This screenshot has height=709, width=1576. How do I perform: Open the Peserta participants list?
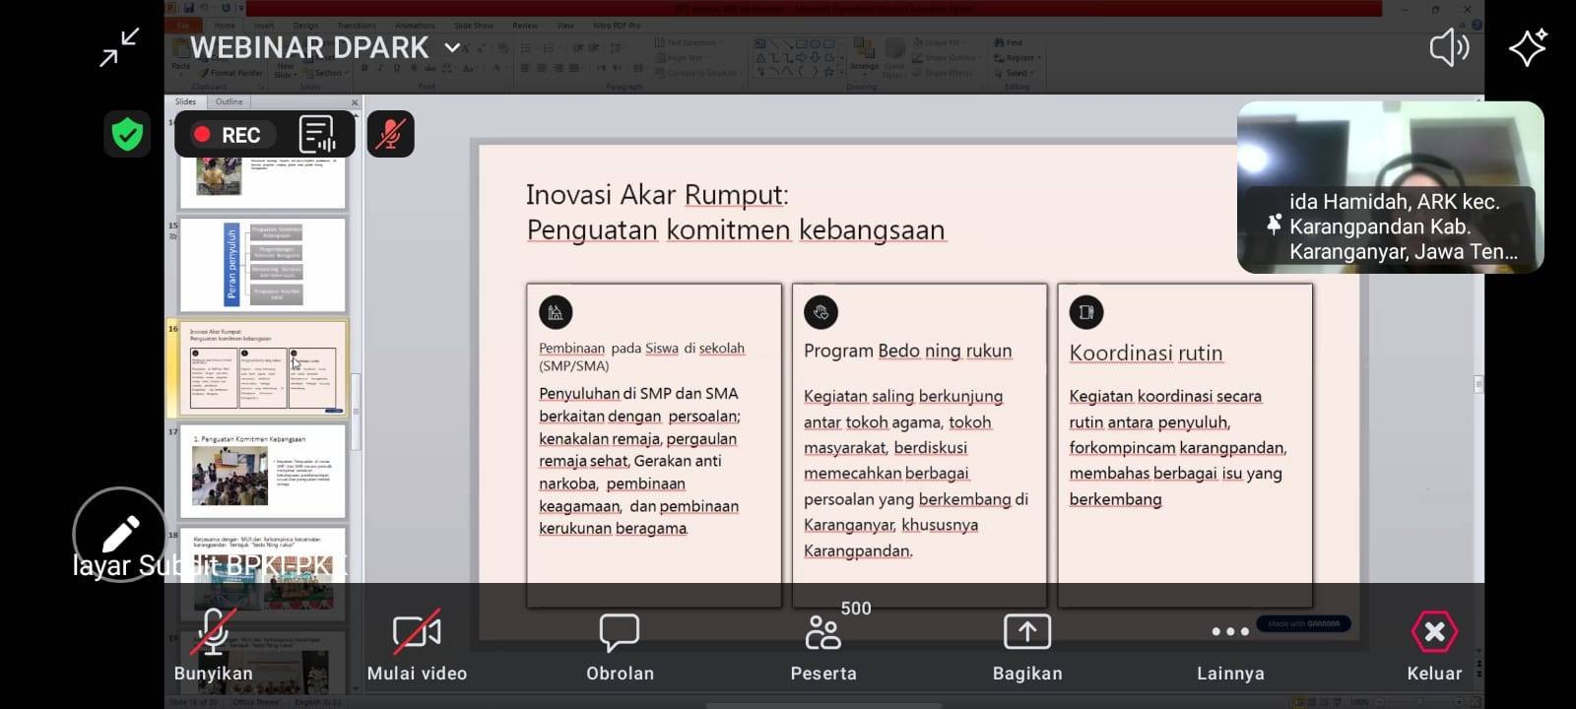[823, 646]
